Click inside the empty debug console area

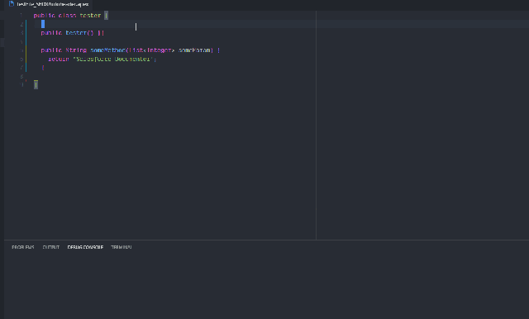pos(266,285)
